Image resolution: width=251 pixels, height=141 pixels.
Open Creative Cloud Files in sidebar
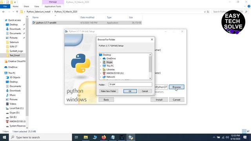point(16,61)
